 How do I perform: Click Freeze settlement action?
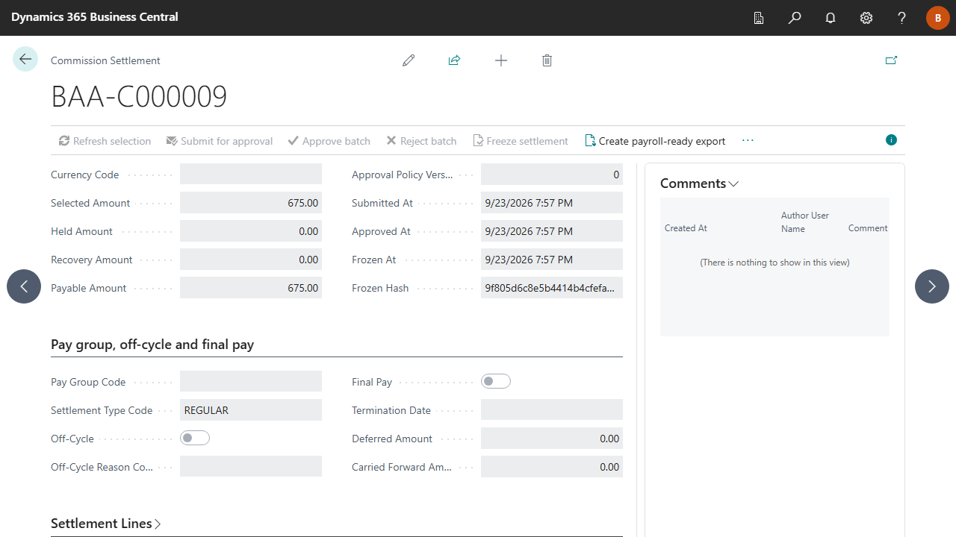[x=521, y=141]
